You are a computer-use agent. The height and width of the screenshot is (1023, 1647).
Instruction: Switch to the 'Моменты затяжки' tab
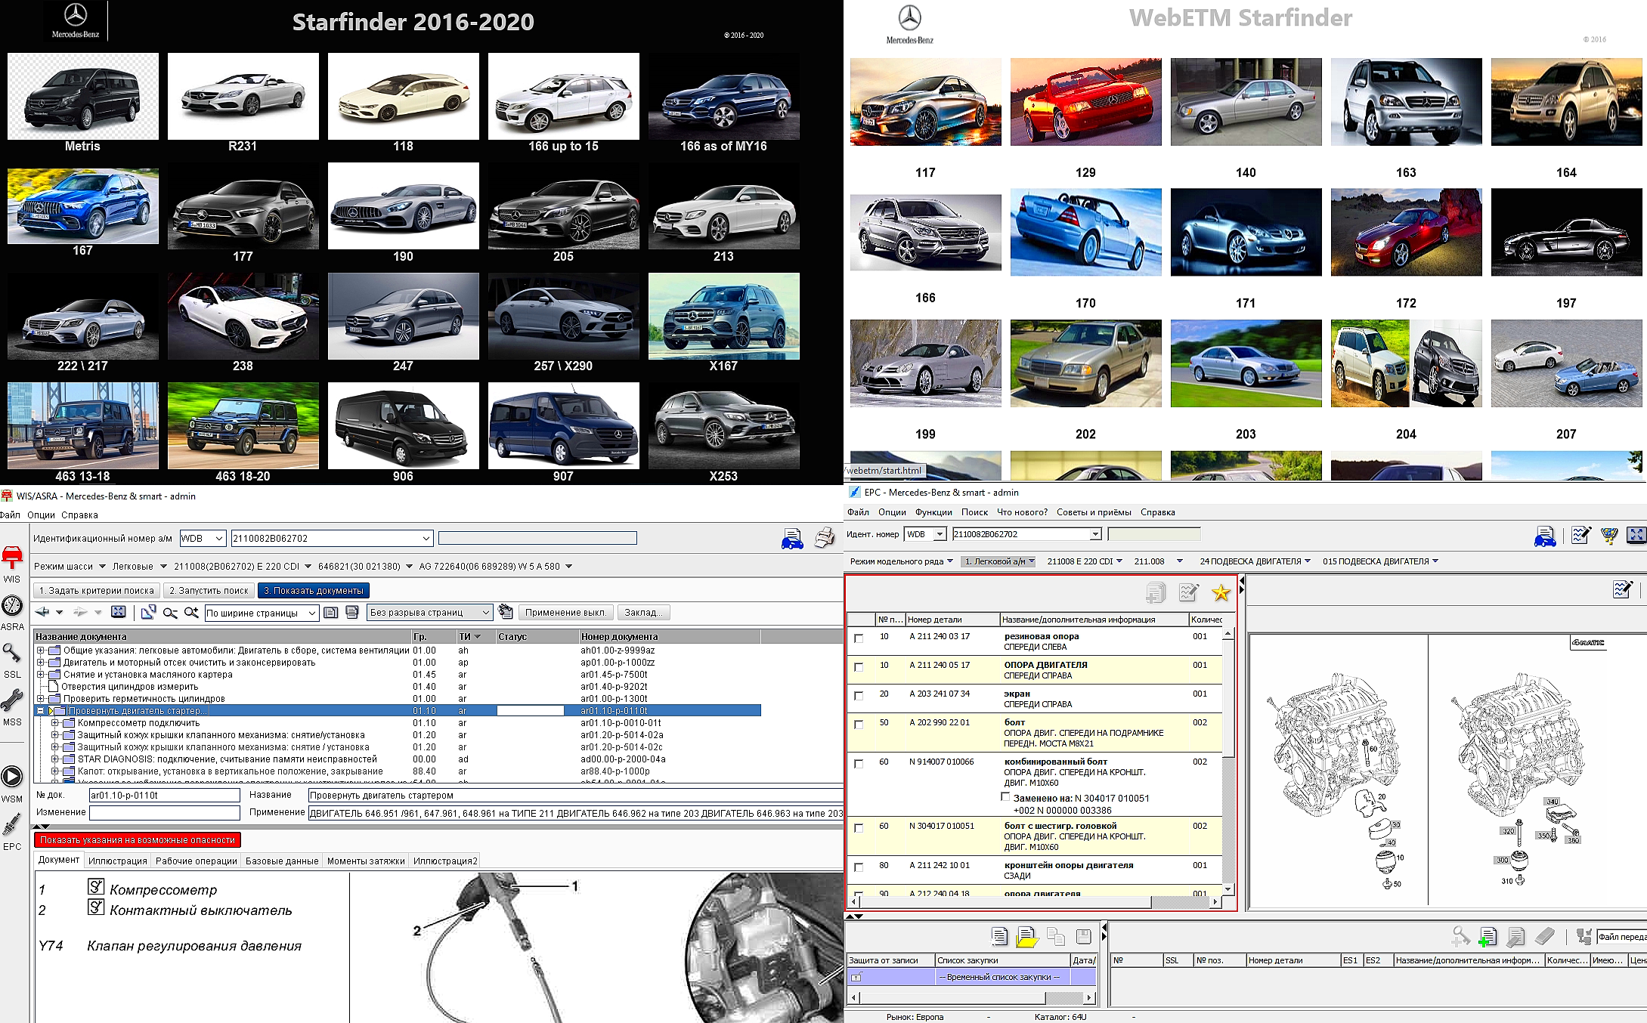366,861
